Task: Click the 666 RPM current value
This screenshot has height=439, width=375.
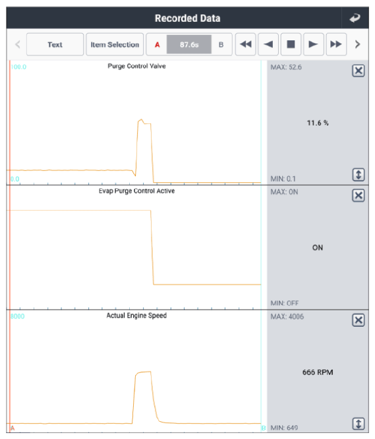Action: point(318,372)
